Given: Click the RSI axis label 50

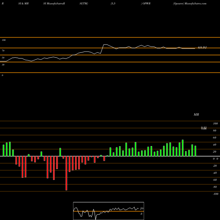Looking at the screenshot, I should tap(3, 58).
